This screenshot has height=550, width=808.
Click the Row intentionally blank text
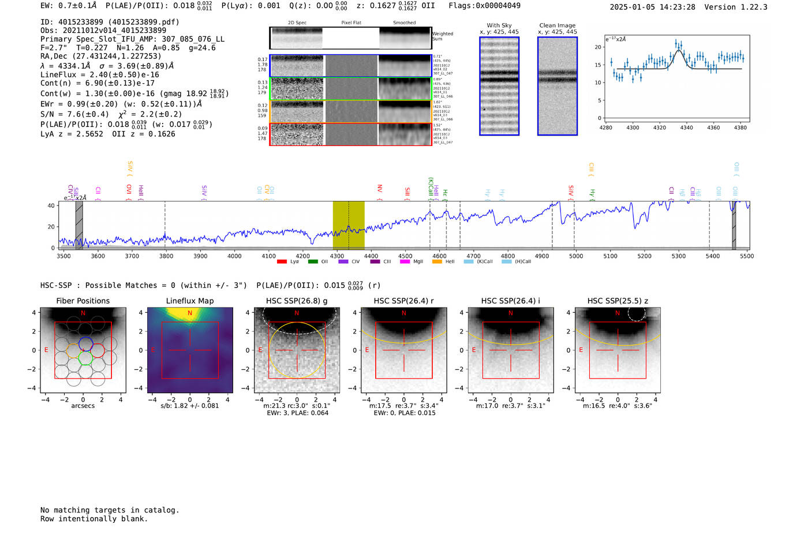(94, 519)
